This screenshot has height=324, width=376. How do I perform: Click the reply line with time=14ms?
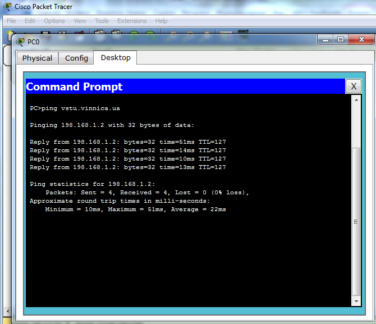128,150
